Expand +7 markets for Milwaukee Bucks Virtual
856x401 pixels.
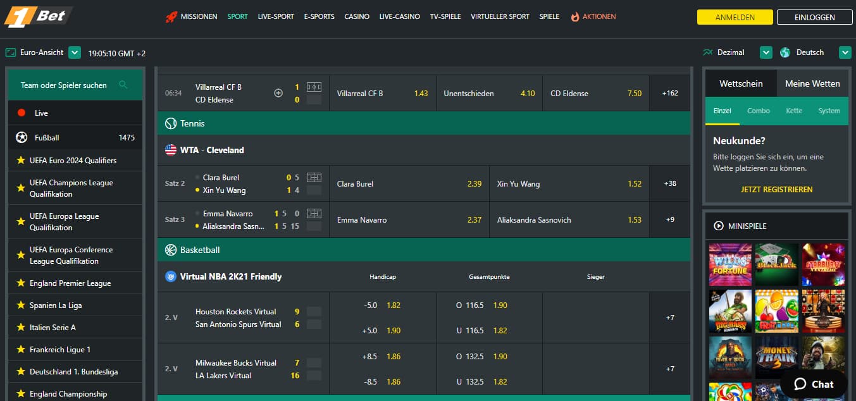[x=670, y=369]
